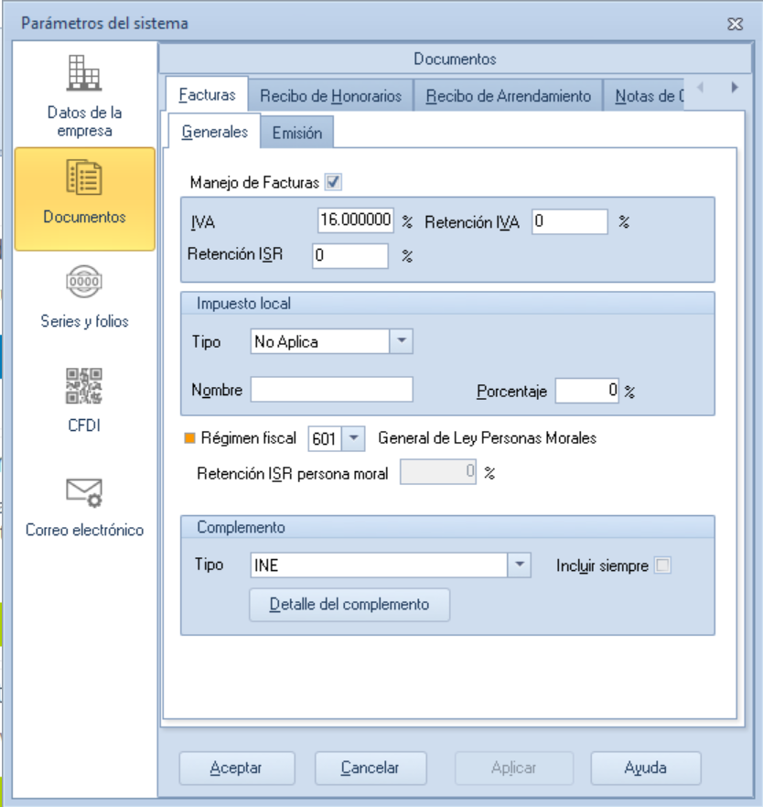This screenshot has width=763, height=807.
Task: Expand the Impuesto local Tipo dropdown
Action: [x=402, y=341]
